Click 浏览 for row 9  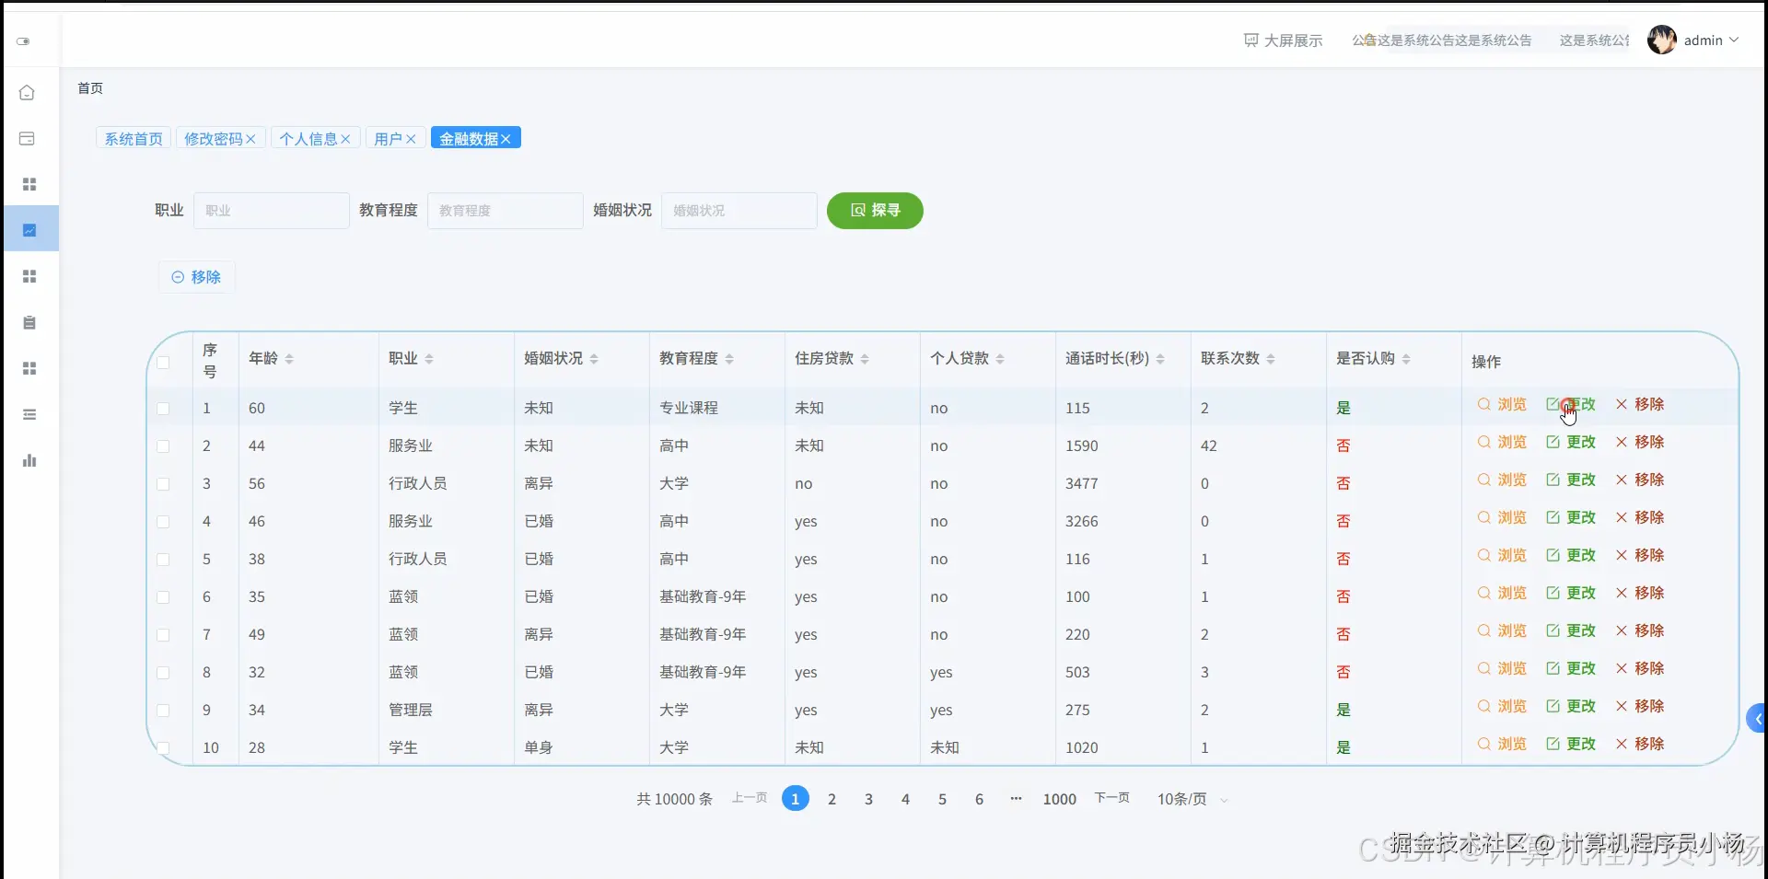[1502, 707]
